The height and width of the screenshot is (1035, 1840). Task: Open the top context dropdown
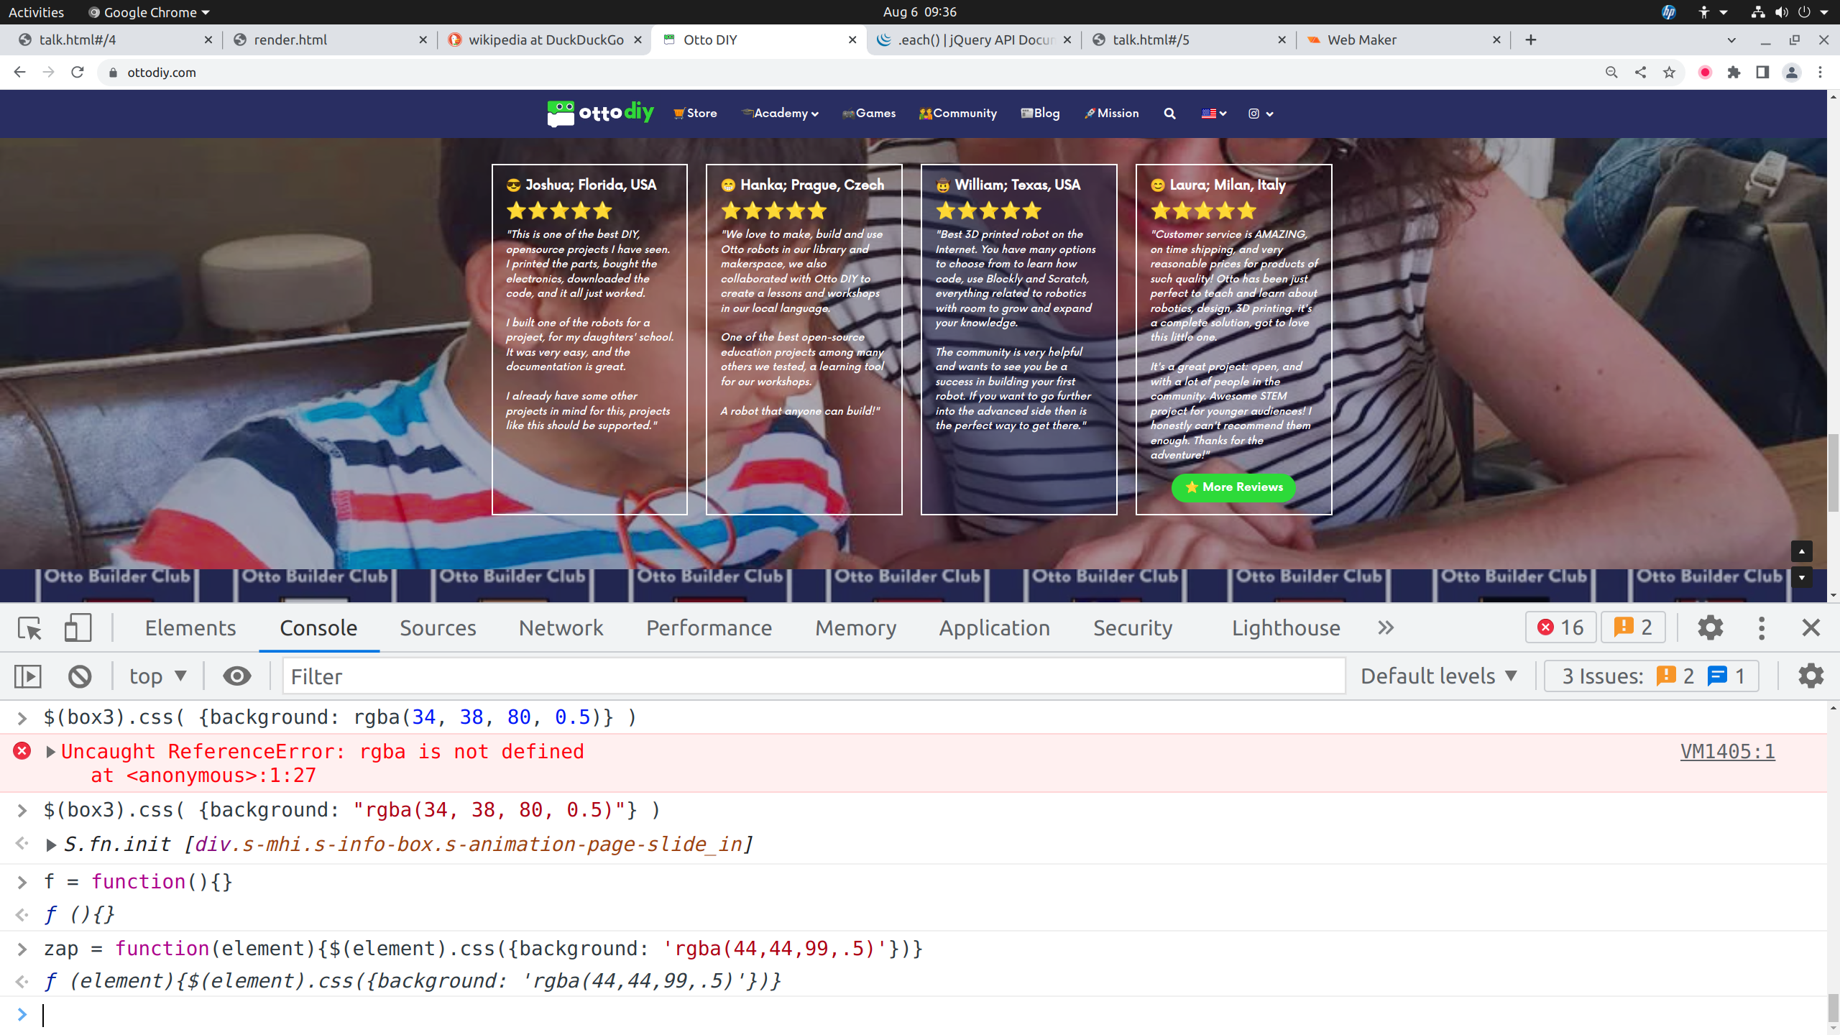click(x=157, y=676)
